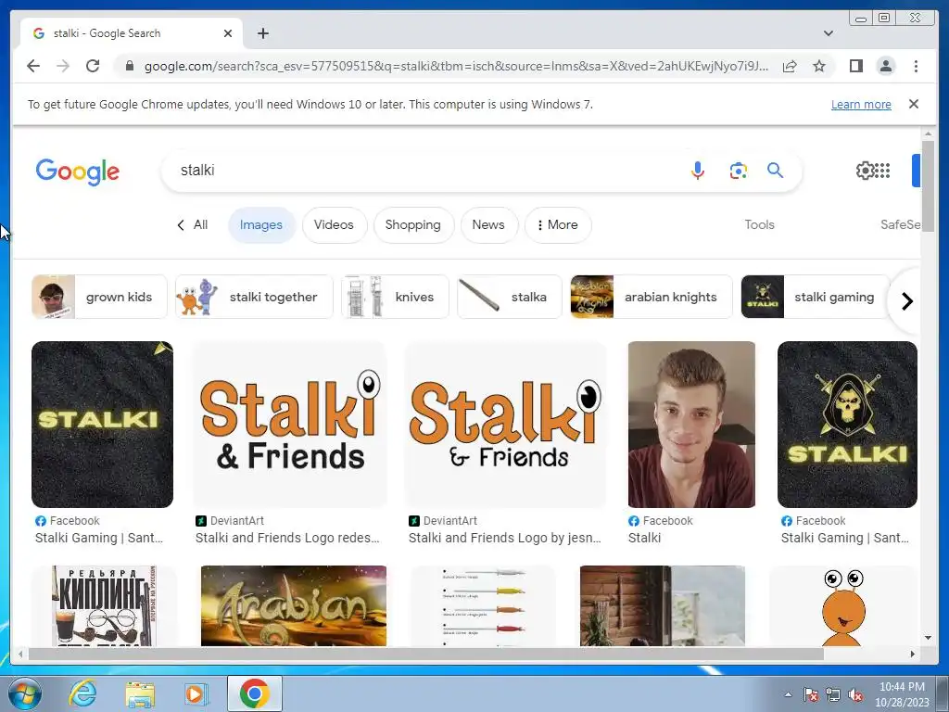Image resolution: width=949 pixels, height=712 pixels.
Task: Start voice search with the microphone
Action: tap(697, 171)
